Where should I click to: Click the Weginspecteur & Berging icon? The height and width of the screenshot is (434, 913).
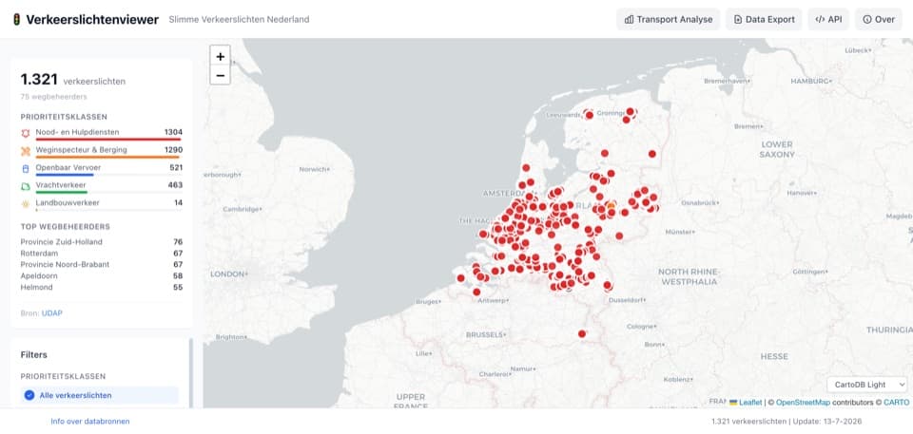tap(25, 151)
